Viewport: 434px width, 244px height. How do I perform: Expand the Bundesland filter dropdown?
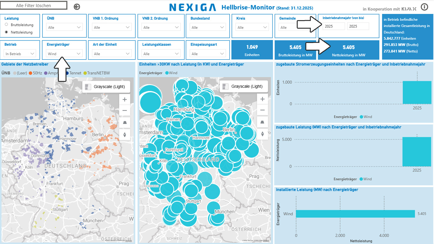point(208,27)
